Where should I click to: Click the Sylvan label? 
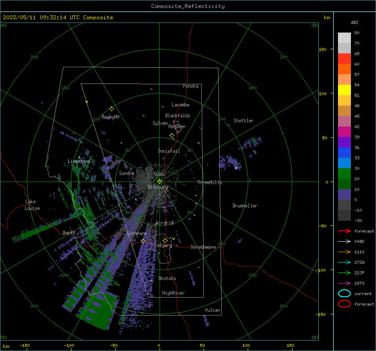[x=160, y=123]
